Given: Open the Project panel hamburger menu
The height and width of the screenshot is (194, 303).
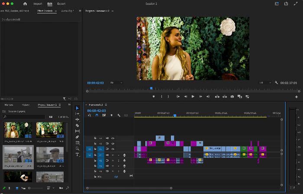Looking at the screenshot, I should [60, 105].
